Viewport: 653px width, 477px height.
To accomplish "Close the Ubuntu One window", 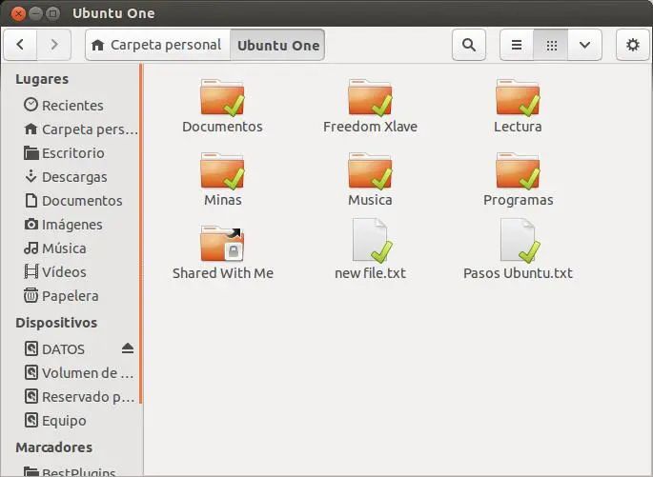I will pyautogui.click(x=18, y=13).
